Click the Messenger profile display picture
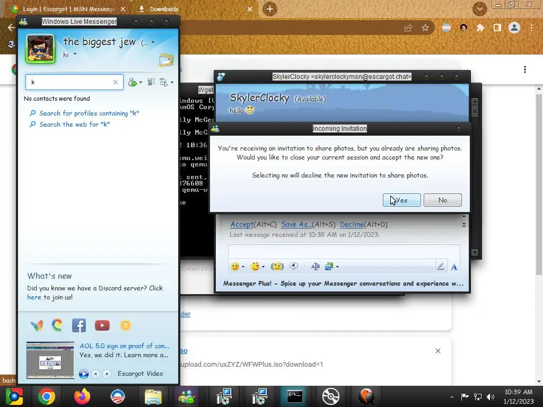543x407 pixels. [40, 48]
